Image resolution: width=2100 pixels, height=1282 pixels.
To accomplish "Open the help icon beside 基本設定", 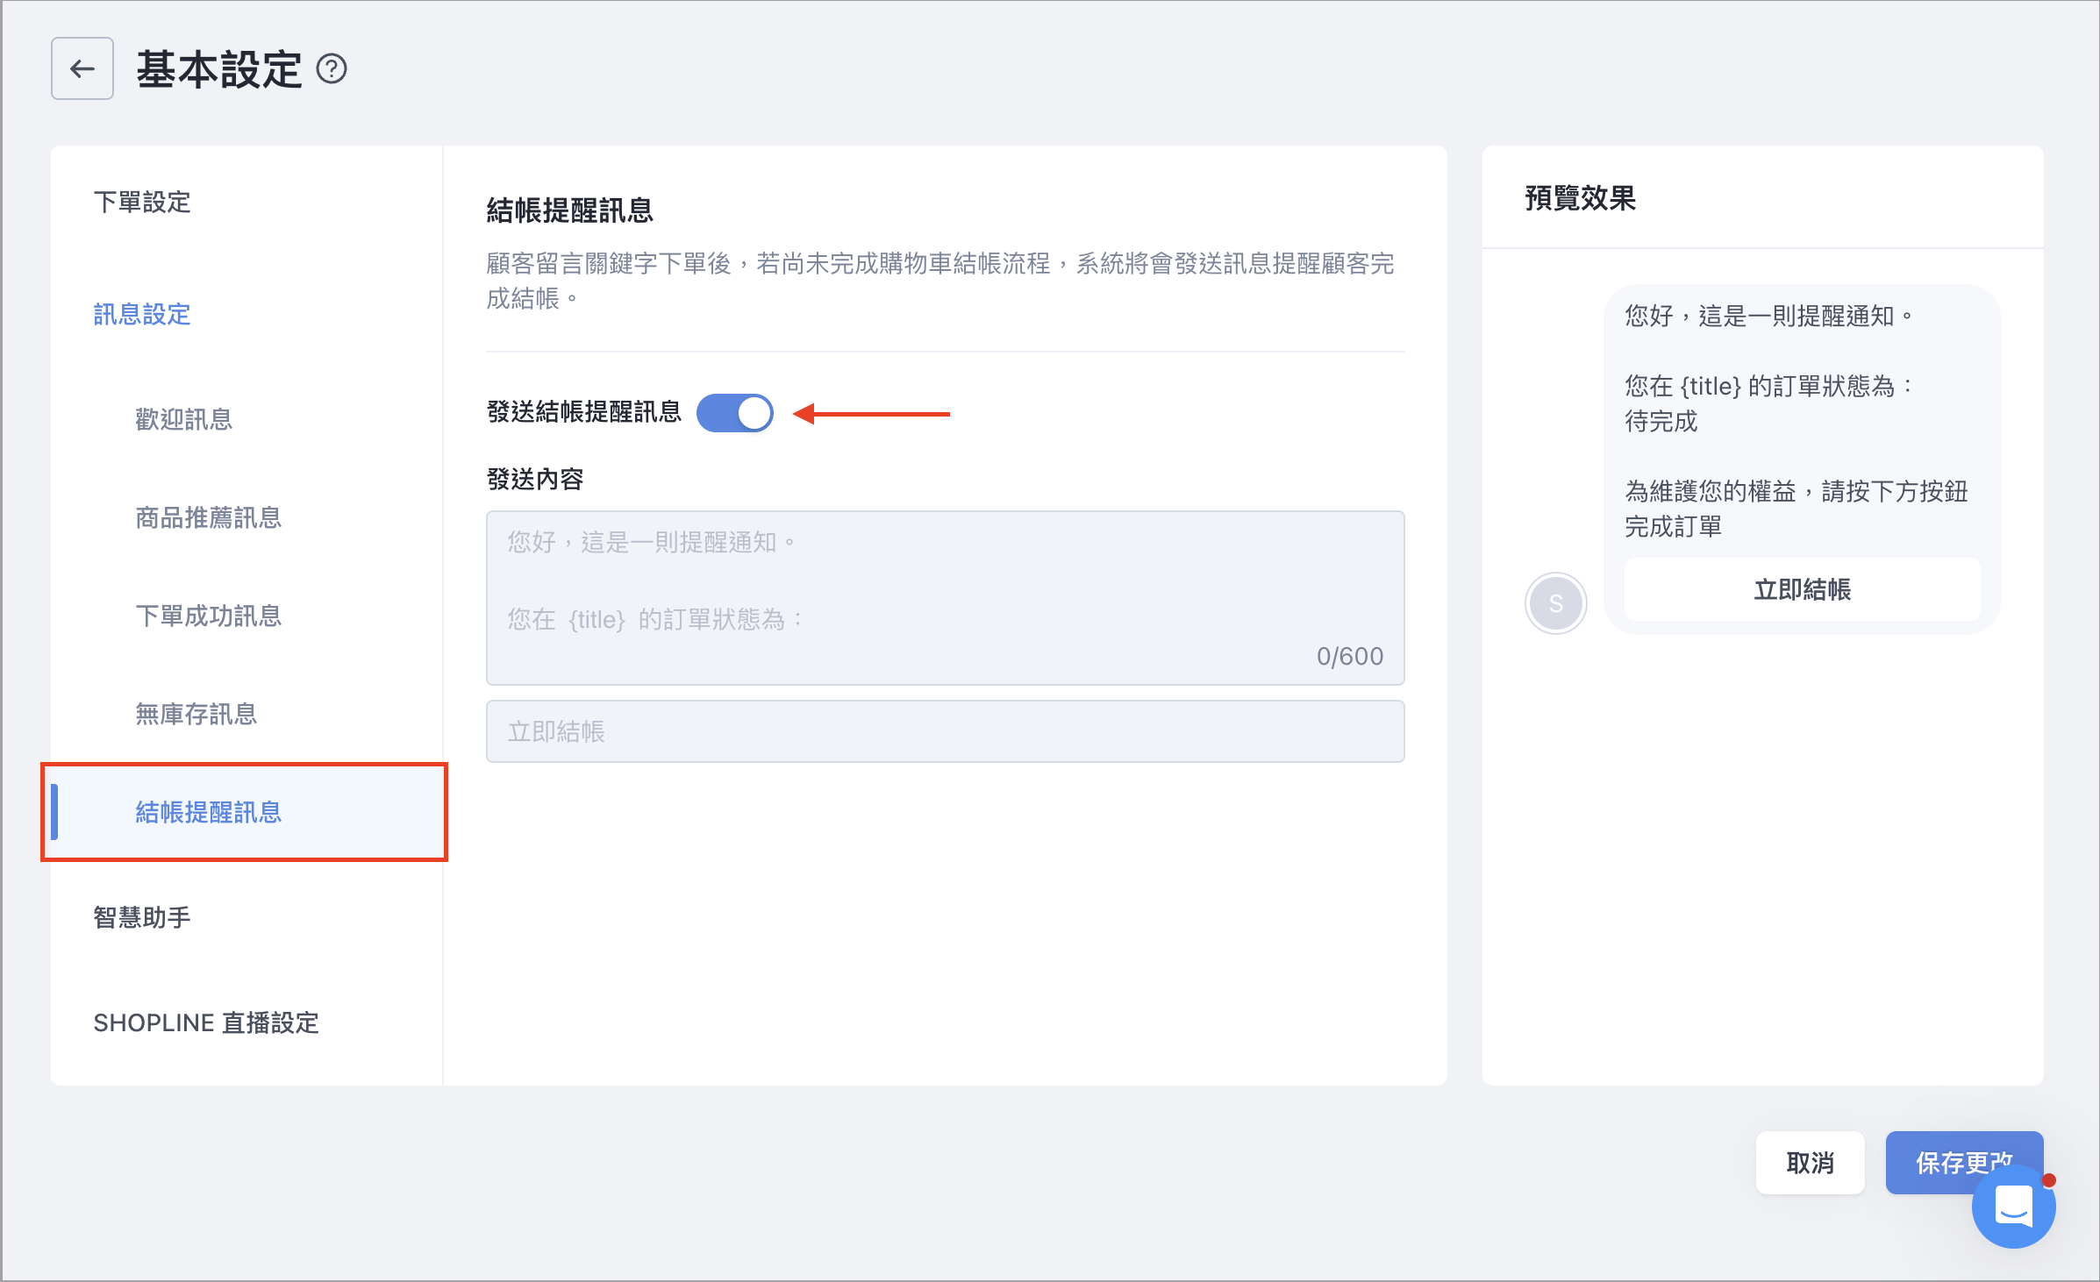I will [x=332, y=68].
